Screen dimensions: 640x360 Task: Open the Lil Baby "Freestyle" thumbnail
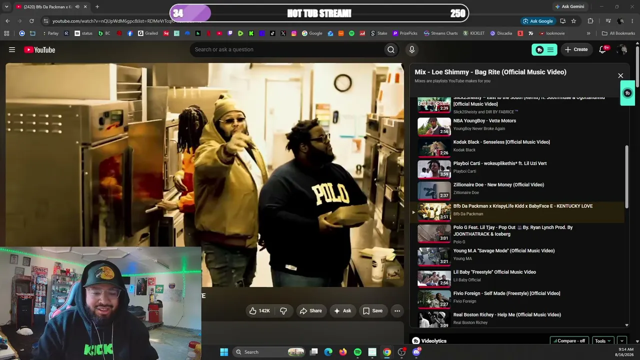coord(434,278)
